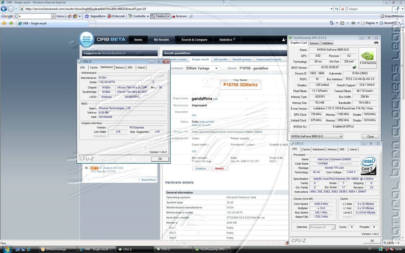405x253 pixels.
Task: Click the BIOS save chip icon in GPU-Z
Action: coord(354,67)
